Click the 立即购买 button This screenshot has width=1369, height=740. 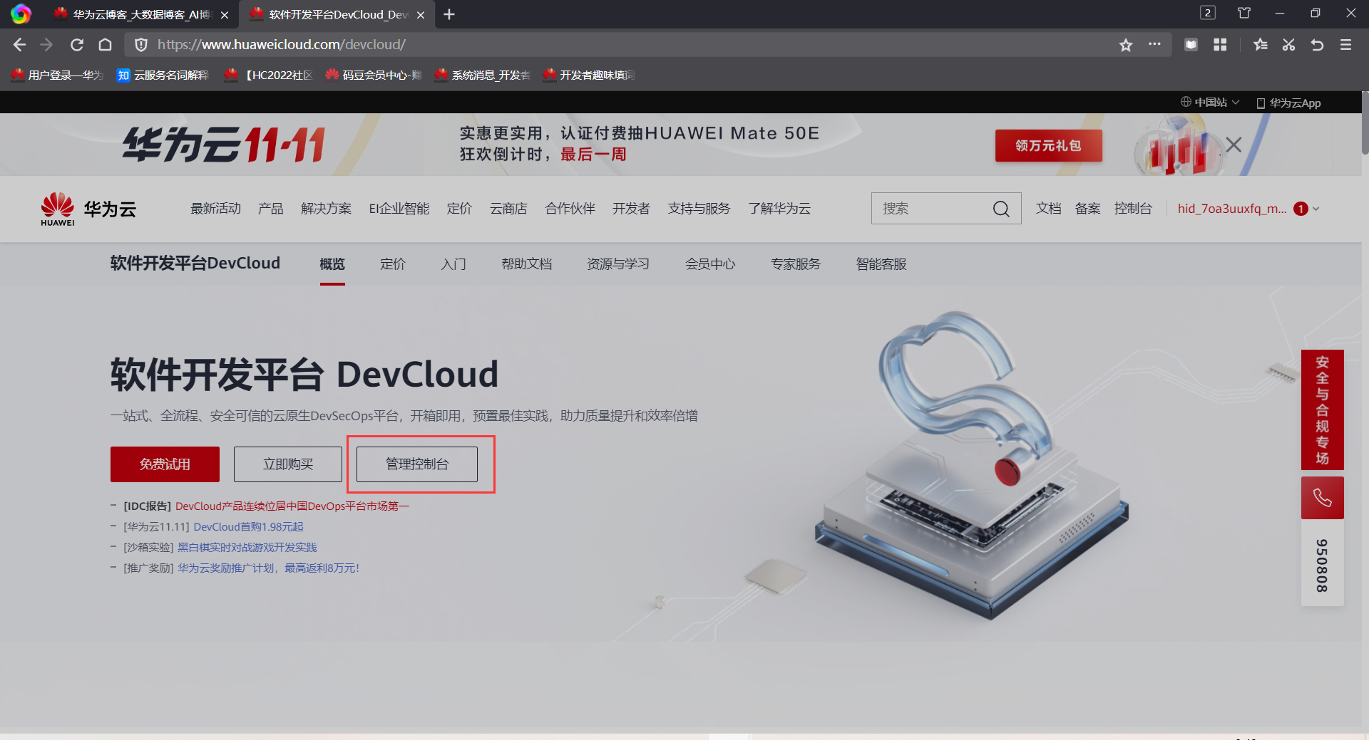click(x=288, y=464)
